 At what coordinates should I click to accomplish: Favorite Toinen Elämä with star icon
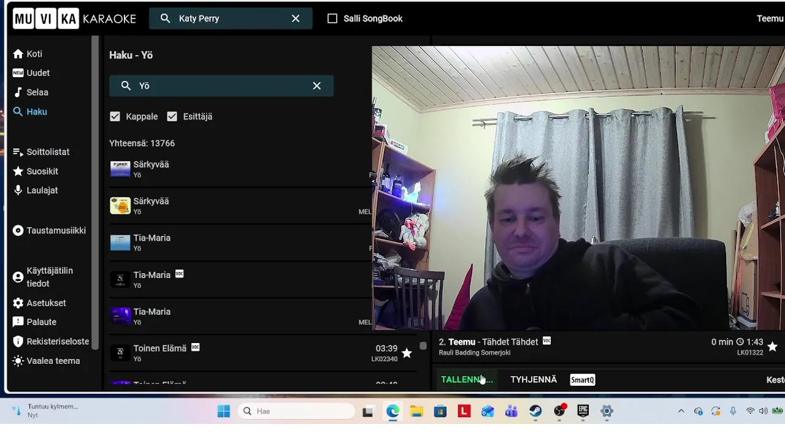pos(407,353)
